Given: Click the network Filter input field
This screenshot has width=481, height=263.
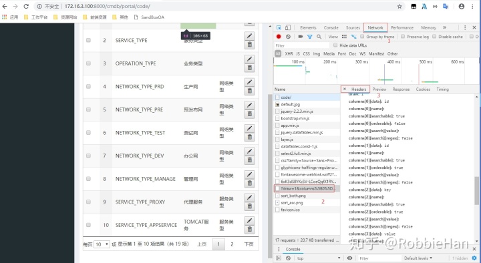Looking at the screenshot, I should 302,45.
